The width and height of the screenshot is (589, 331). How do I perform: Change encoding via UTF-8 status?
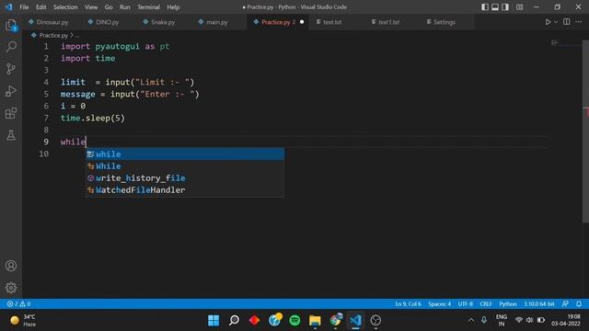[465, 304]
